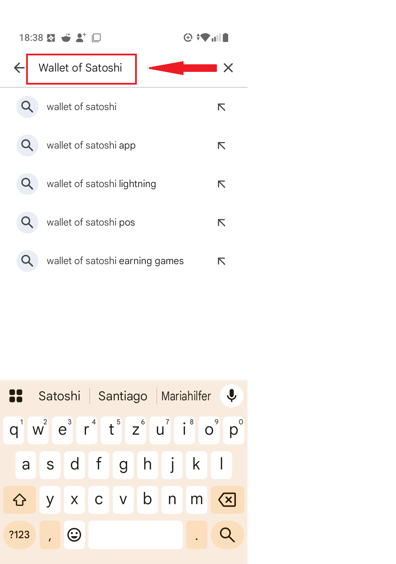The height and width of the screenshot is (564, 396).
Task: Open keyboard tools grid menu icon
Action: [x=16, y=396]
